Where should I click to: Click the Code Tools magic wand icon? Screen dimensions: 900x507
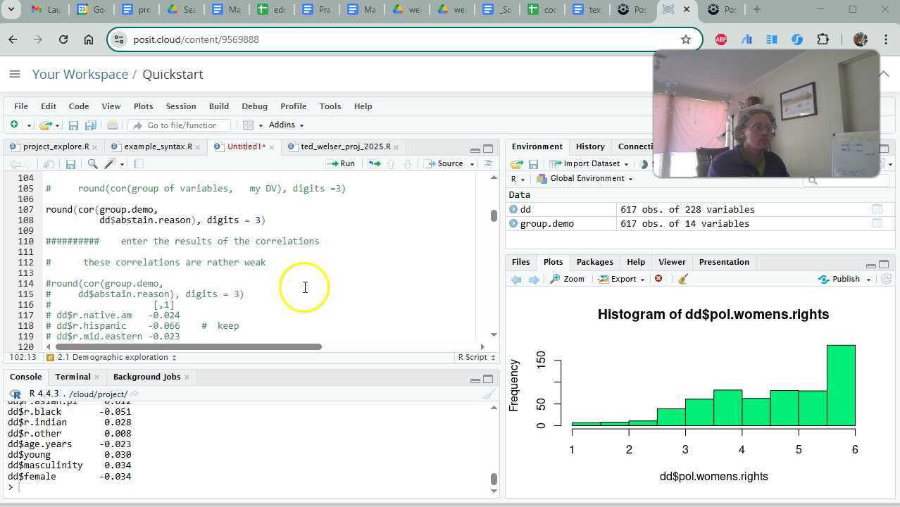111,164
